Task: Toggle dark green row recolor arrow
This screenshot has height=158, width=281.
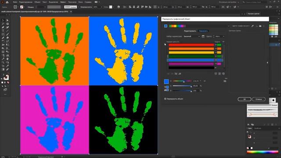Action: tap(216, 56)
